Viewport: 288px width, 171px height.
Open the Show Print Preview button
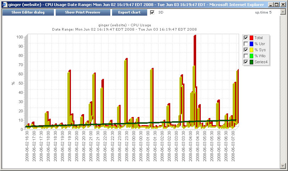[83, 12]
